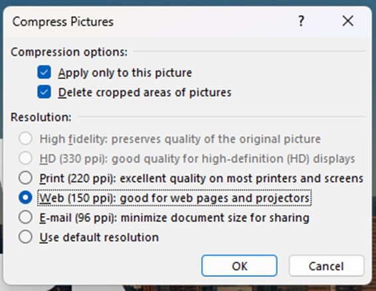Close the Compress Pictures dialog
The width and height of the screenshot is (376, 291).
tap(347, 21)
